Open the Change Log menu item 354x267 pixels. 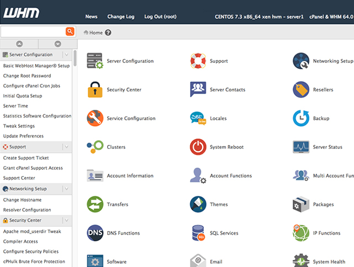pyautogui.click(x=120, y=17)
